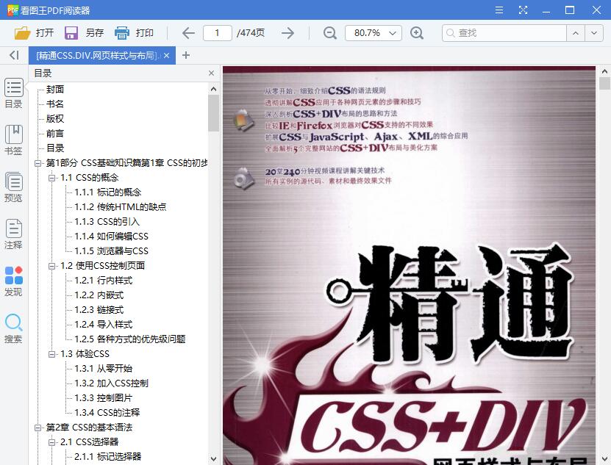Open section 1.1.3 CSS的引入

[107, 222]
